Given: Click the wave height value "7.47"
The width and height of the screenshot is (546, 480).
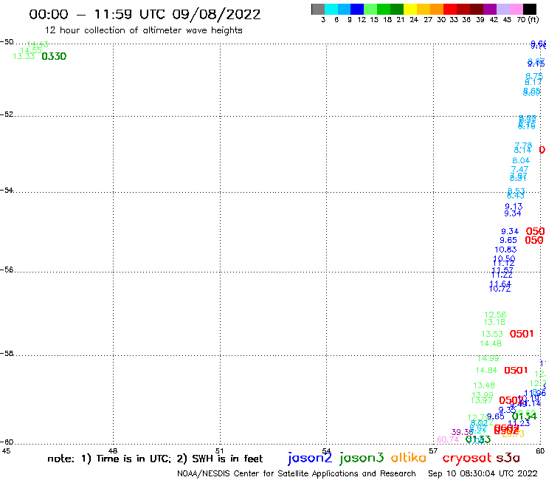Looking at the screenshot, I should 519,169.
